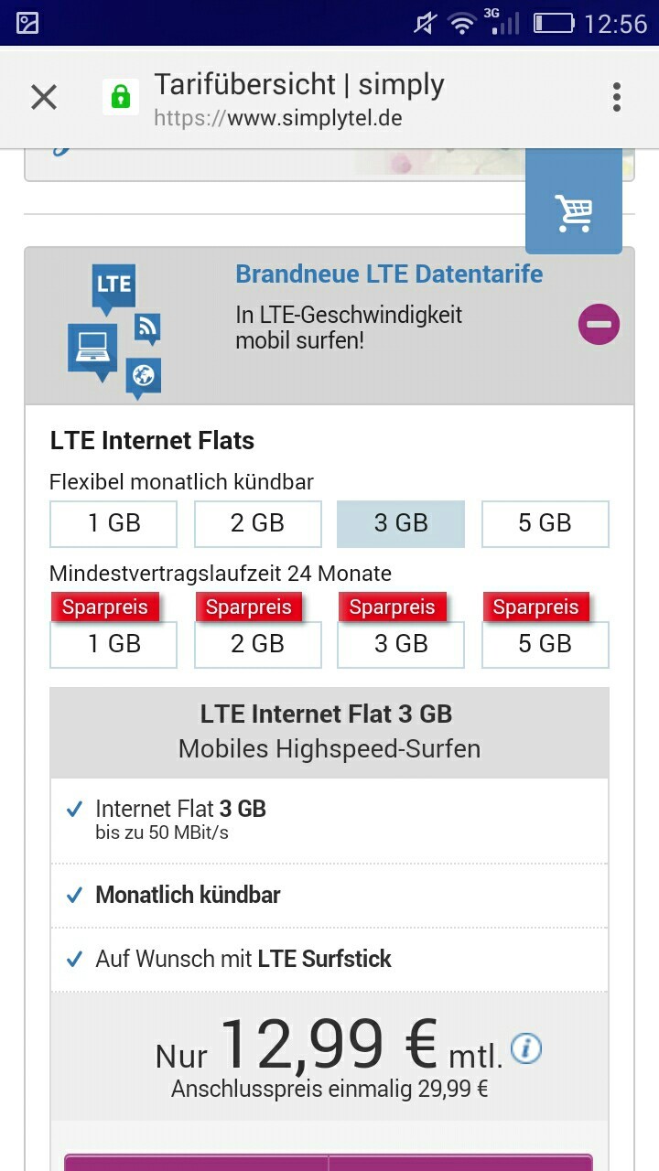Tap the Wi-Fi status icon
This screenshot has width=659, height=1171.
click(461, 23)
